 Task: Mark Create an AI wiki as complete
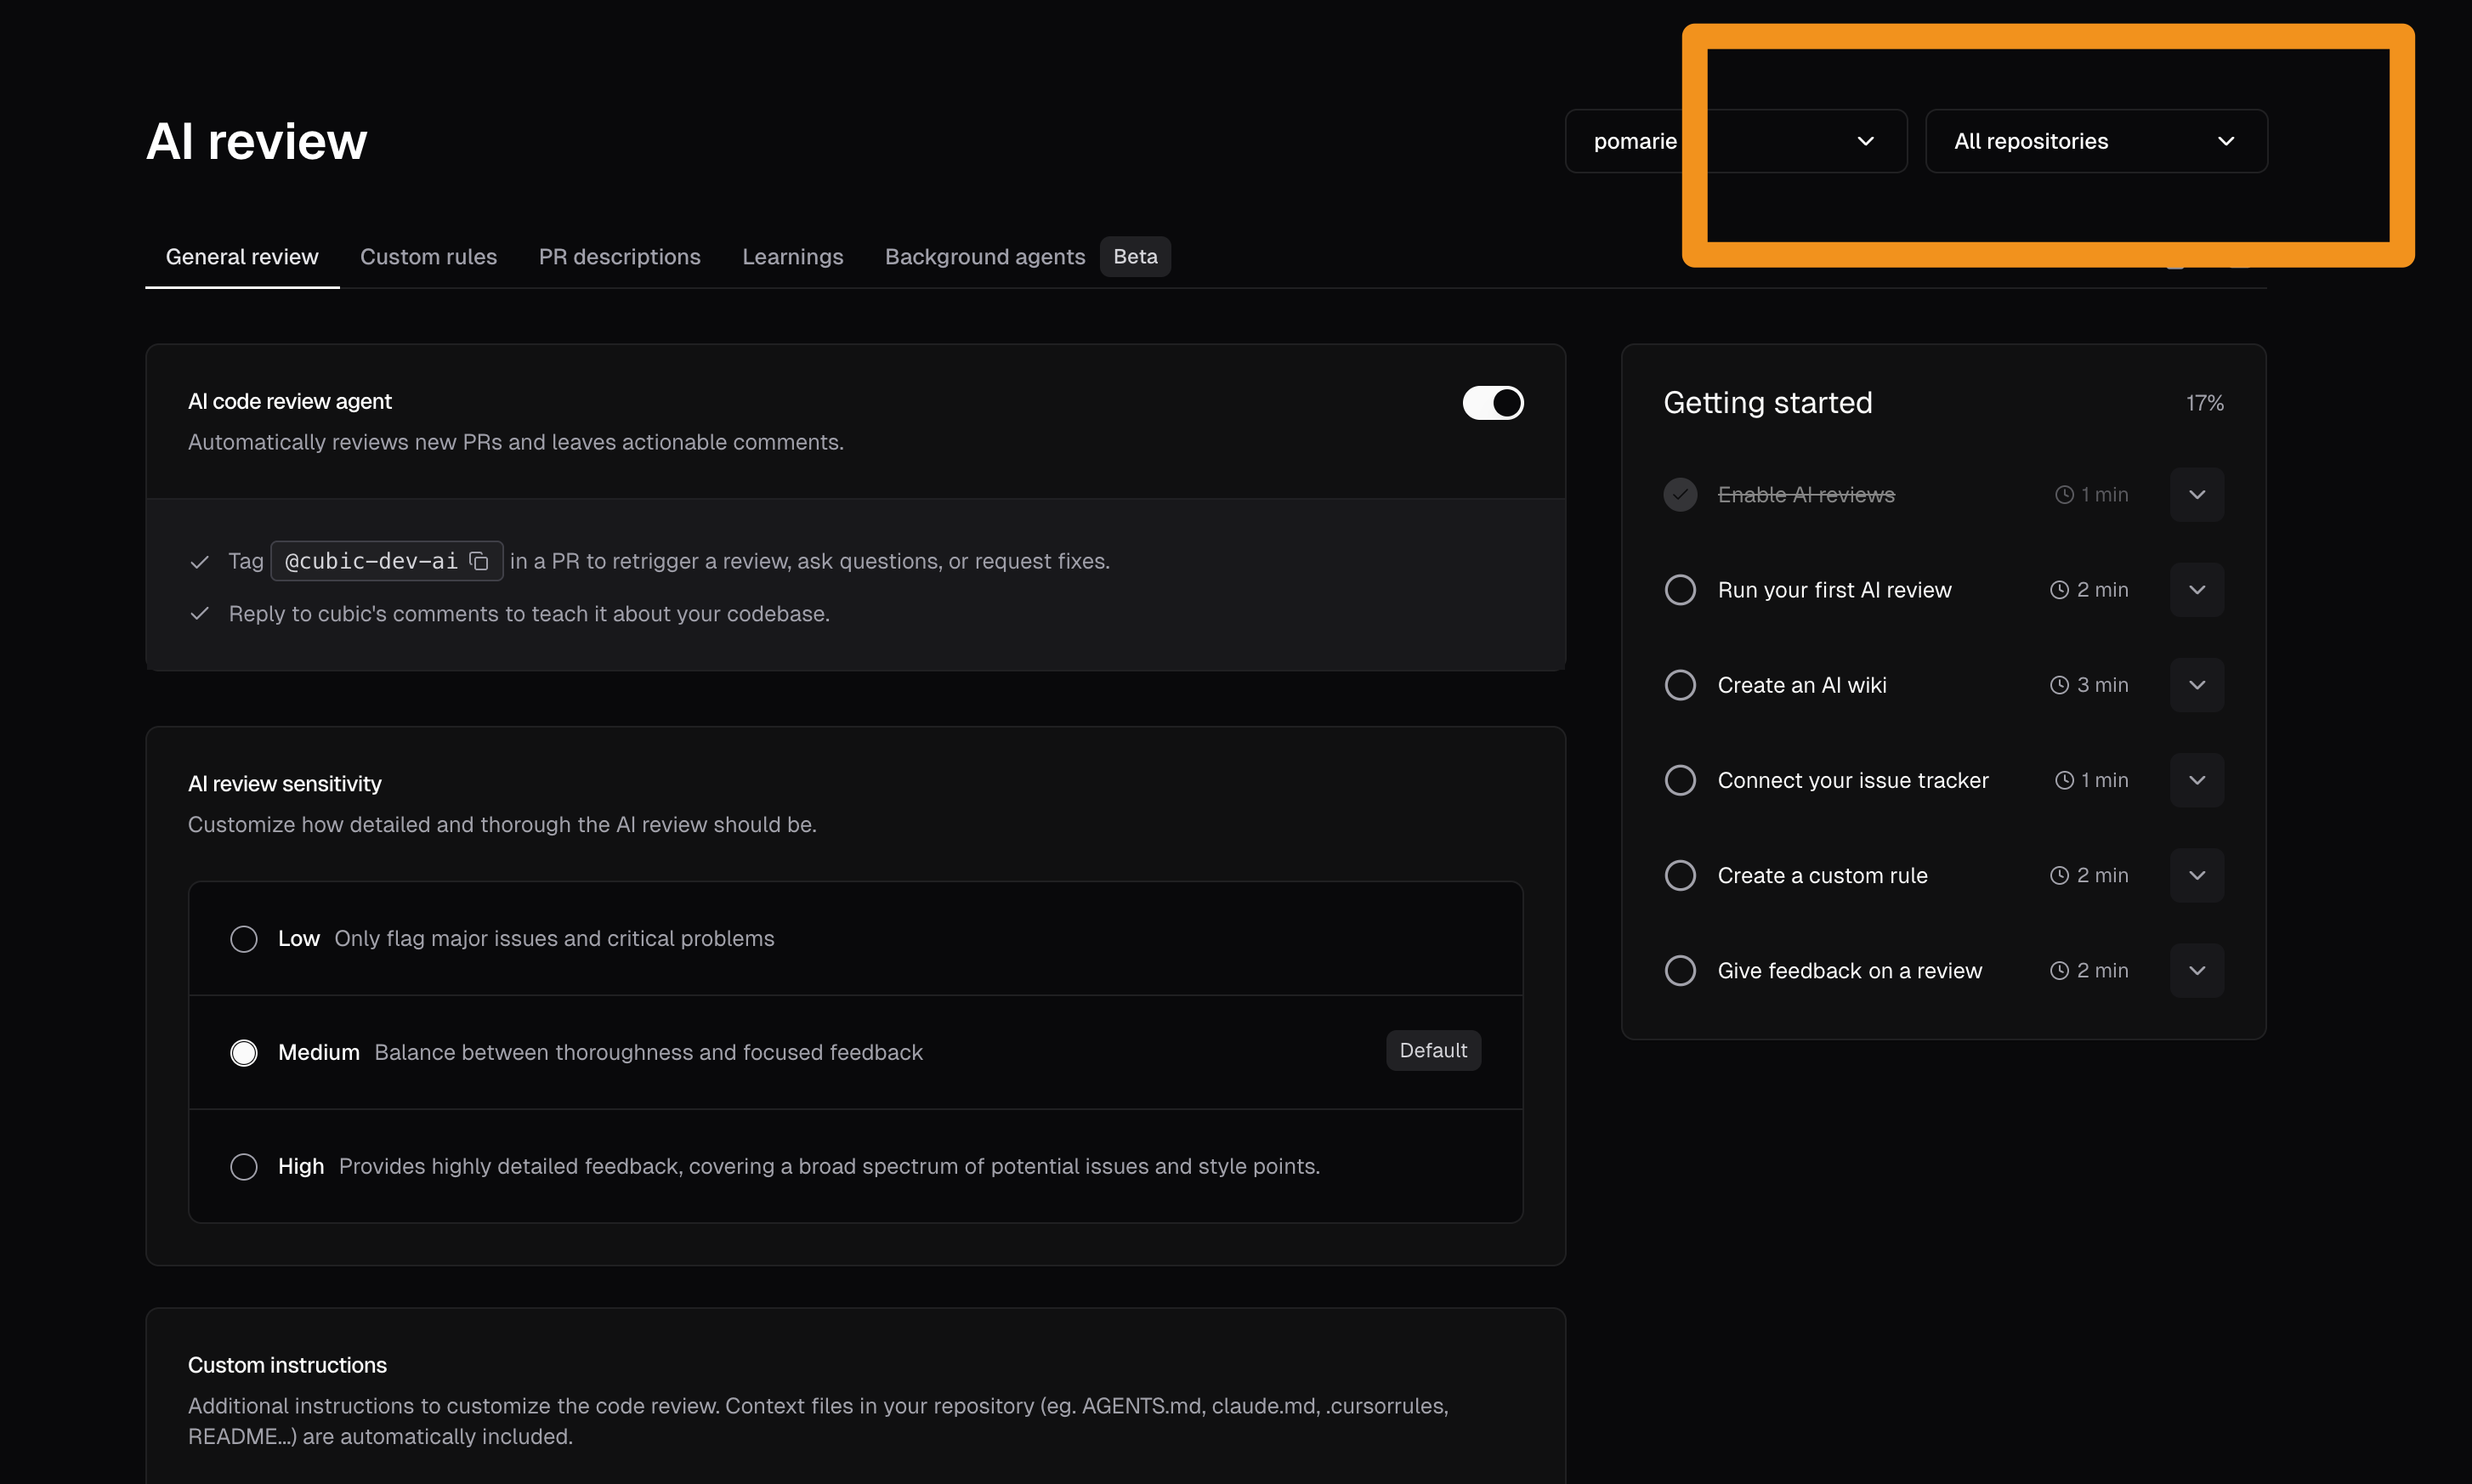(x=1680, y=684)
